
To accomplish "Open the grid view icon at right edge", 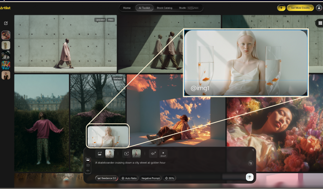I will 319,23.
